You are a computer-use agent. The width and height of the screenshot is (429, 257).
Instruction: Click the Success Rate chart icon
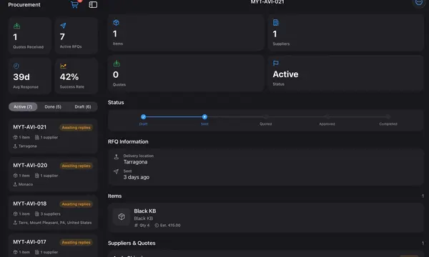point(63,66)
